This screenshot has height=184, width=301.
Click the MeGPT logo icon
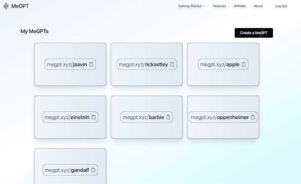pos(6,6)
